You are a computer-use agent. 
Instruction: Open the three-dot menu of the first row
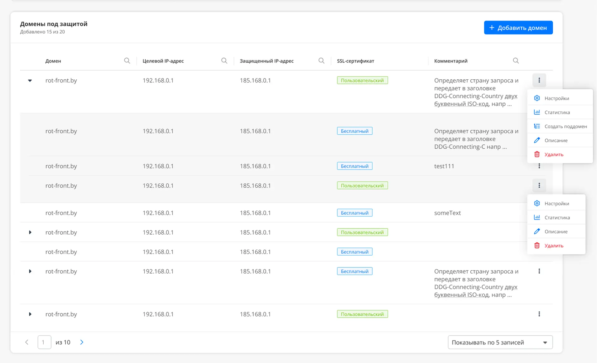point(539,80)
